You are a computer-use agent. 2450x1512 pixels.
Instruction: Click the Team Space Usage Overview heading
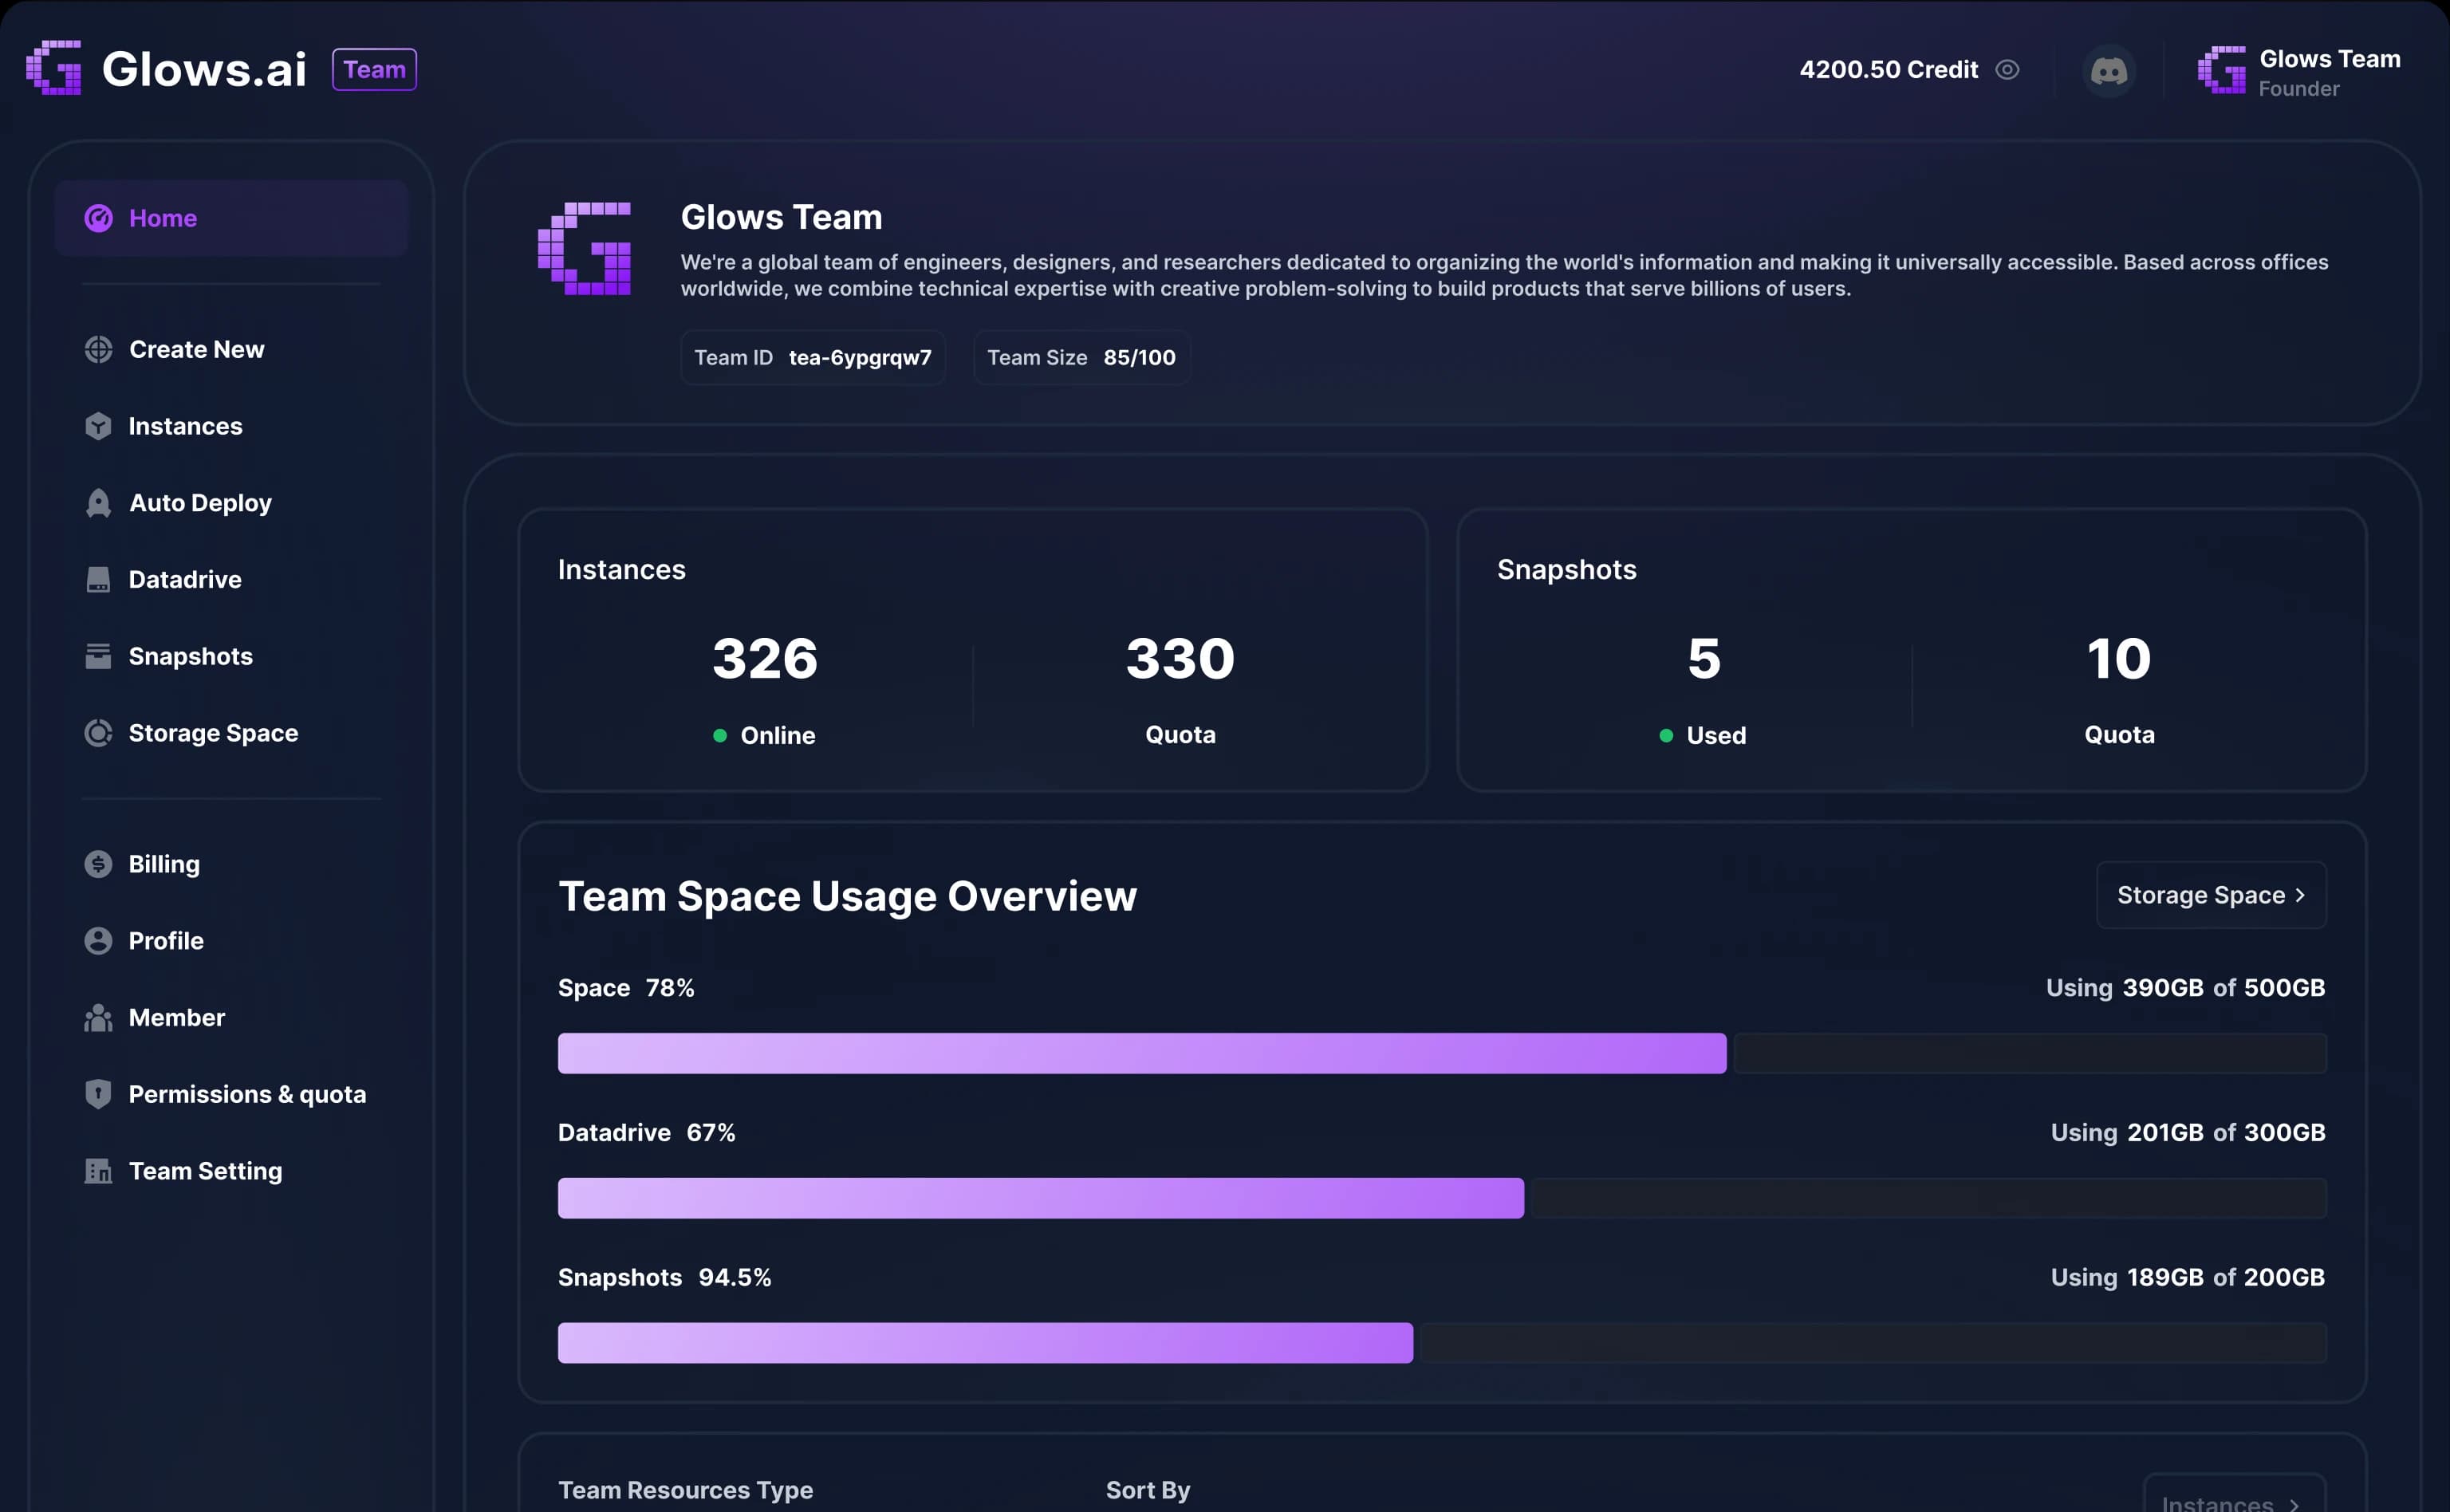point(847,897)
